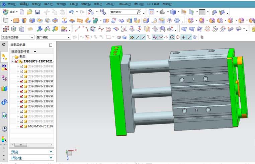Toggle the Quadrant Point snap circle button

178,37
